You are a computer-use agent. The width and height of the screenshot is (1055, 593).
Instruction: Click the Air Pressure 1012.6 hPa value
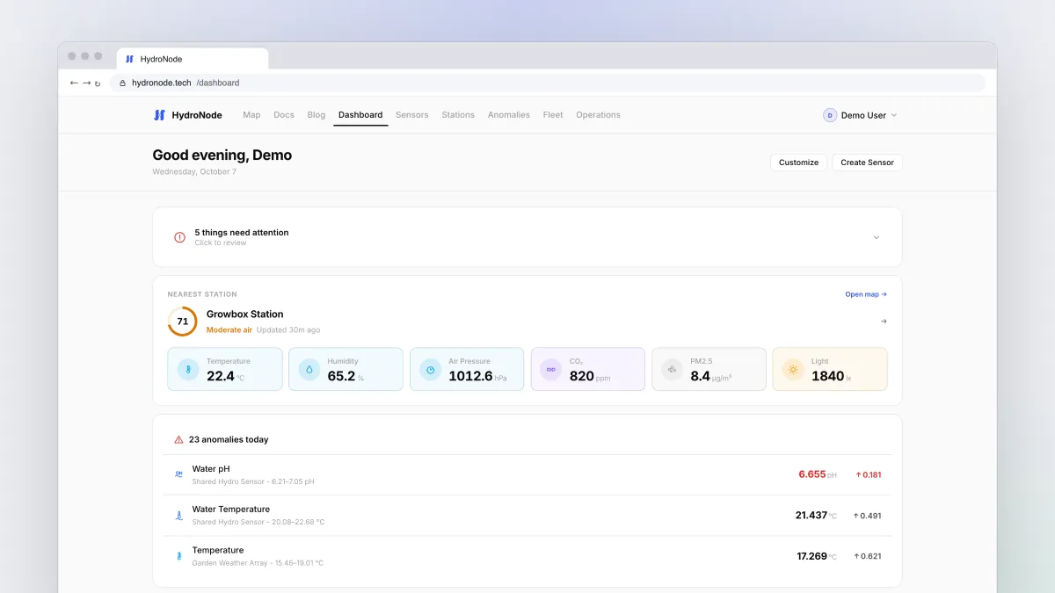point(477,376)
